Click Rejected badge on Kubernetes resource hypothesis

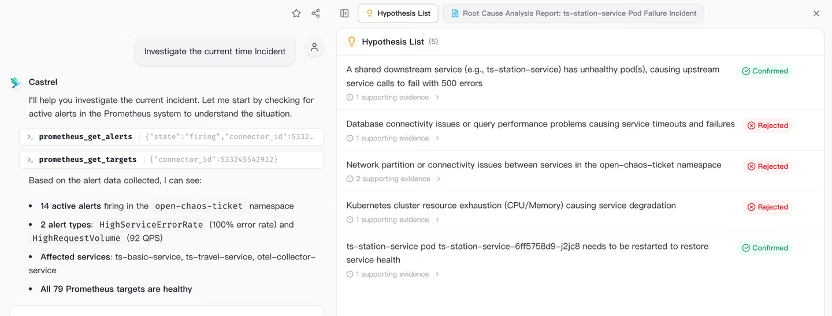(x=767, y=207)
